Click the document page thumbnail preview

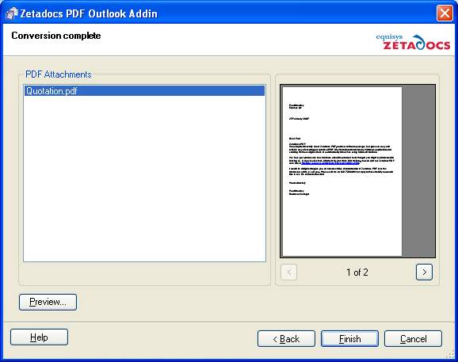342,171
